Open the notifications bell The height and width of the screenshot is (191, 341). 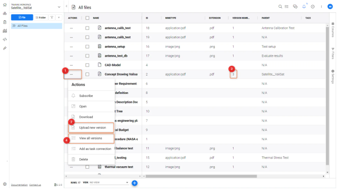[304, 7]
